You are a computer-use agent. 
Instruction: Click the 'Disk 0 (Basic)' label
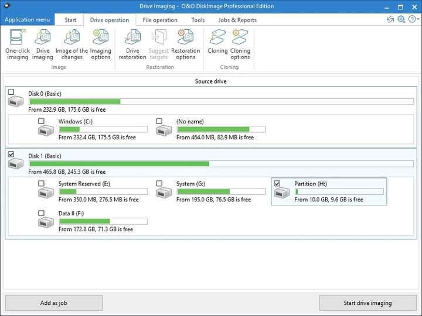coord(45,94)
